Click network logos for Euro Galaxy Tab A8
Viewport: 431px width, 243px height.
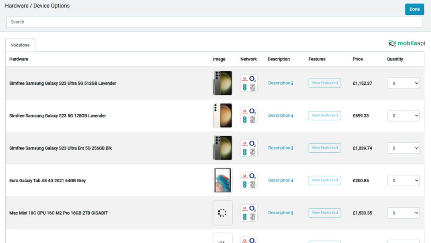click(249, 181)
